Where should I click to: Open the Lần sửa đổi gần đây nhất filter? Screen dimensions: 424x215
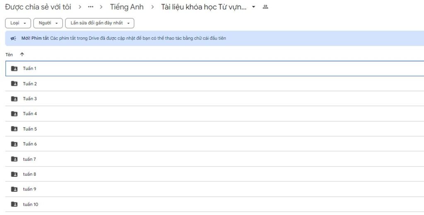tap(99, 23)
